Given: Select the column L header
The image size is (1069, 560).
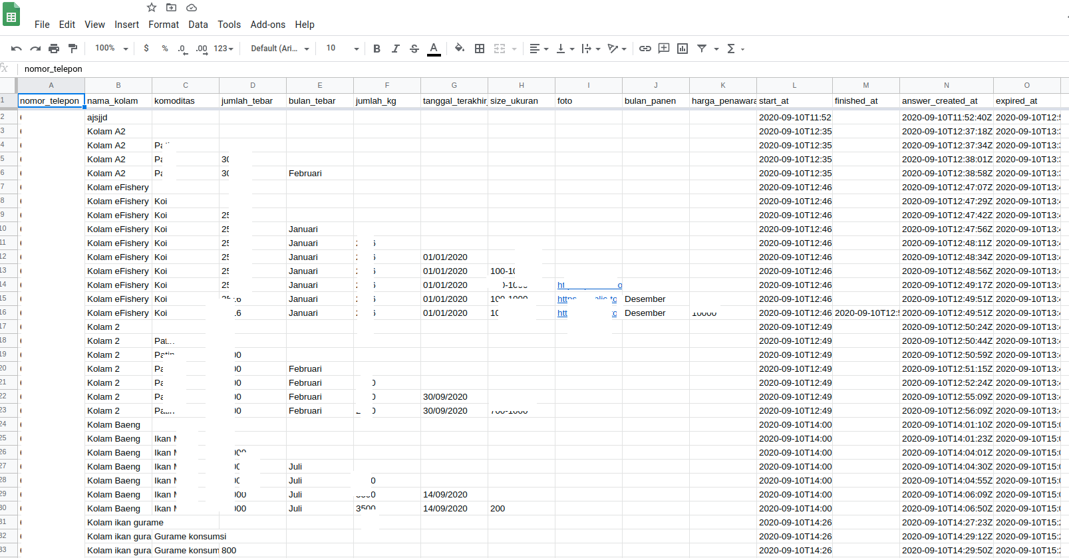Looking at the screenshot, I should pos(794,85).
